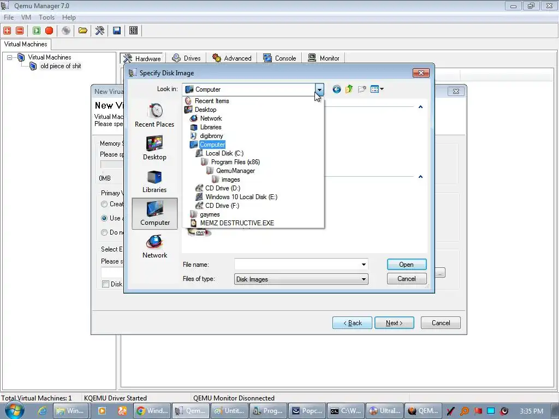The image size is (559, 419).
Task: Click the File name input field
Action: point(298,265)
